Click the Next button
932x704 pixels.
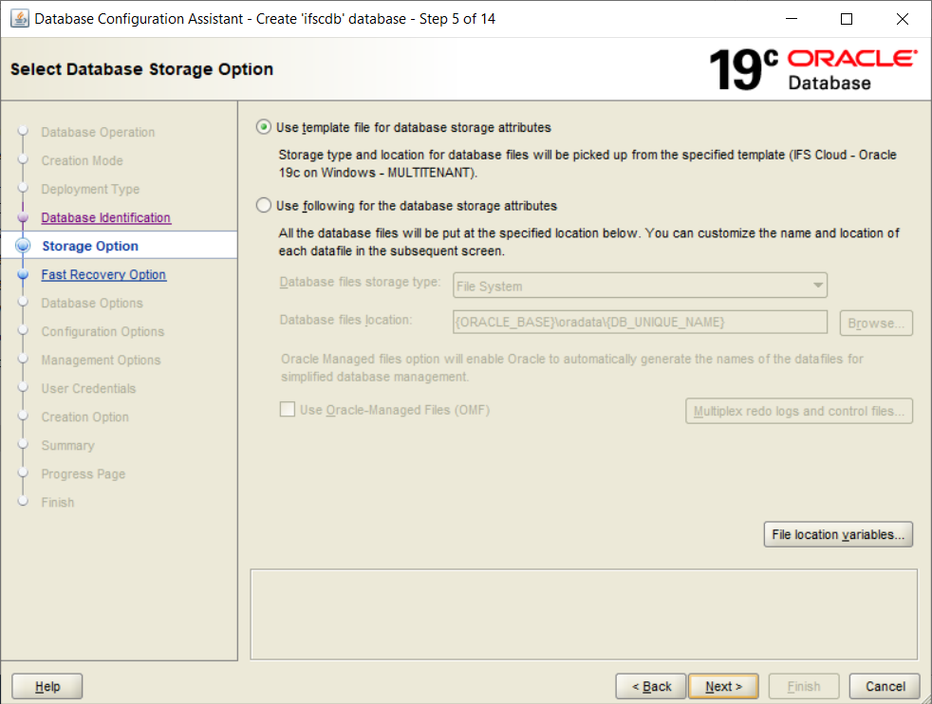pos(722,686)
